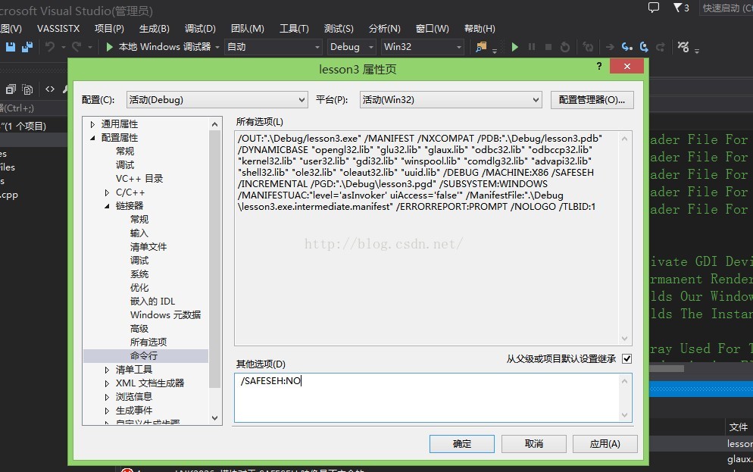Expand the 清单工具 tree node

click(x=107, y=370)
